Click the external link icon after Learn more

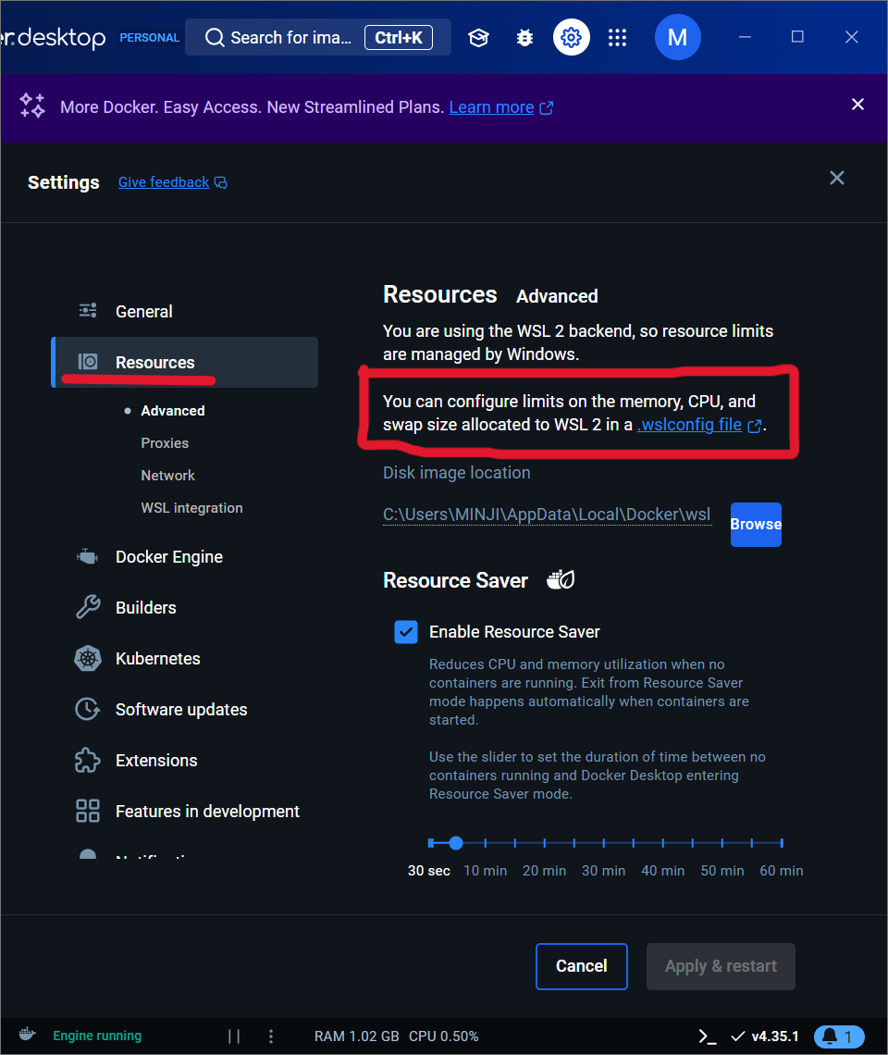547,107
